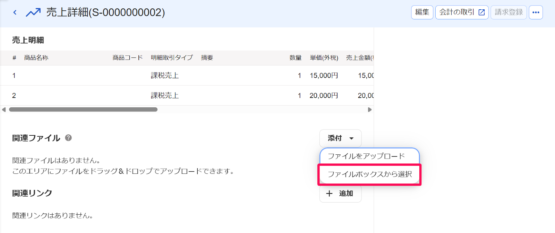
Task: Choose ファイルをアップロード from the menu
Action: pos(369,156)
